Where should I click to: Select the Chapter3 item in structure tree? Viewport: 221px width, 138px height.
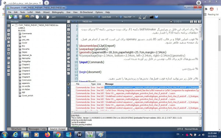[26, 71]
